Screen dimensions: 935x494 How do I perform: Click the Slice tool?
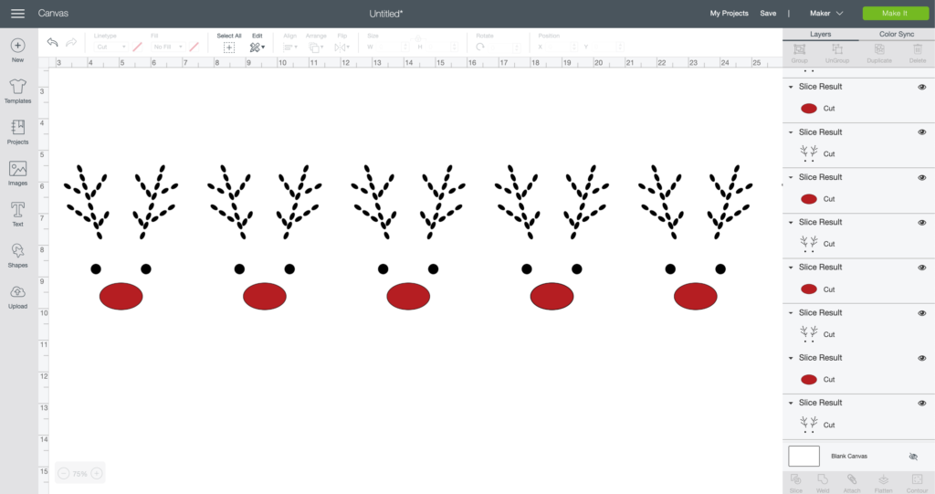[796, 483]
